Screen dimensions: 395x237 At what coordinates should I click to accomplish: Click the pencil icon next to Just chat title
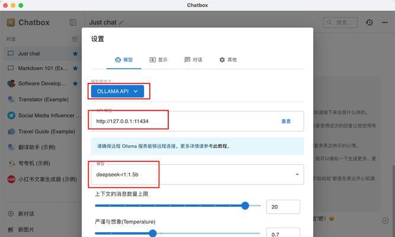pyautogui.click(x=121, y=23)
